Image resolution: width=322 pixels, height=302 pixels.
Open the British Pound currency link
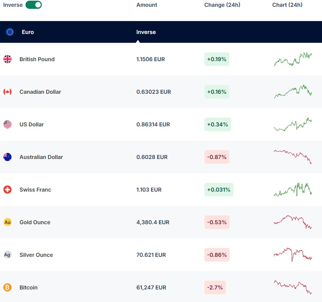(37, 59)
